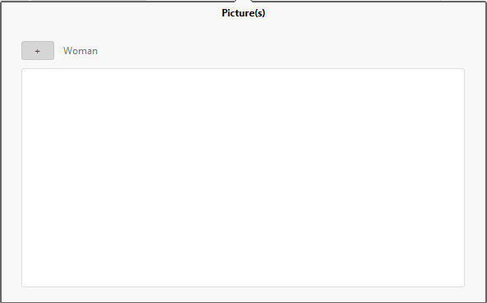Click the plus button to add picture

[x=38, y=51]
